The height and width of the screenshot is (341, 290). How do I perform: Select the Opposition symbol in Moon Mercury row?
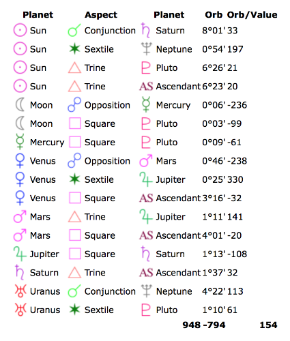click(x=74, y=104)
